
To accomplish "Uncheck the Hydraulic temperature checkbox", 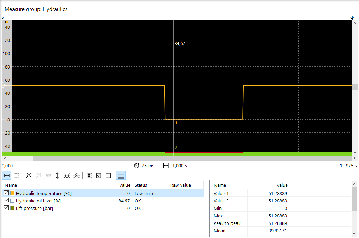I will tap(6, 193).
